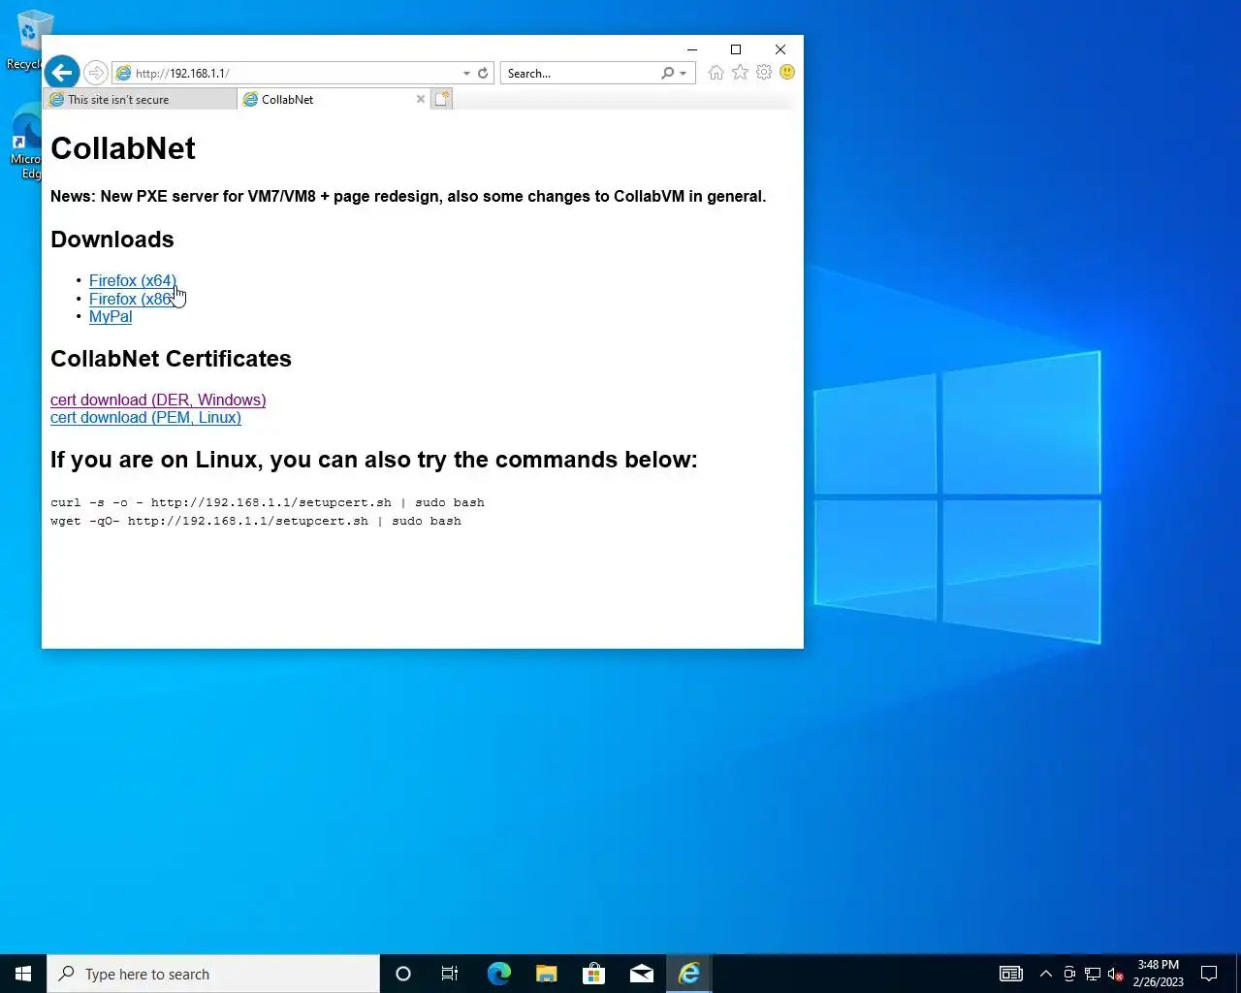
Task: Click the Internet Explorer taskbar icon
Action: click(x=689, y=974)
